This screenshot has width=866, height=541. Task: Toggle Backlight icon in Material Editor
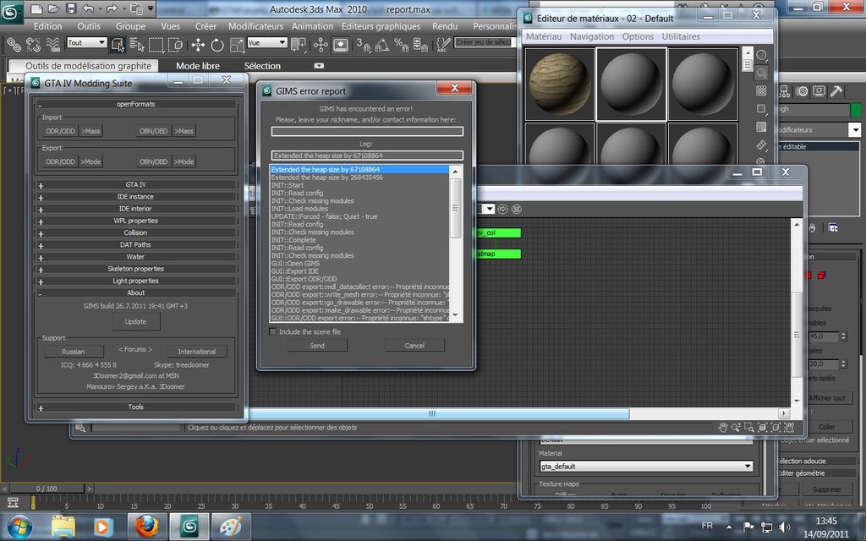pyautogui.click(x=761, y=73)
